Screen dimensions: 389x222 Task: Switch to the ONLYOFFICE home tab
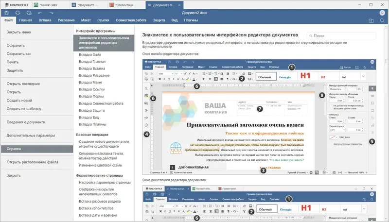[x=17, y=5]
